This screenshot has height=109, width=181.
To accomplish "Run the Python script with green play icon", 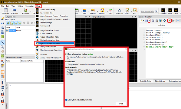I will [x=169, y=20].
